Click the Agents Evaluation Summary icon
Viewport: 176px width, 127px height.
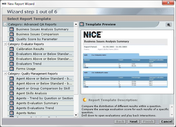point(12,103)
